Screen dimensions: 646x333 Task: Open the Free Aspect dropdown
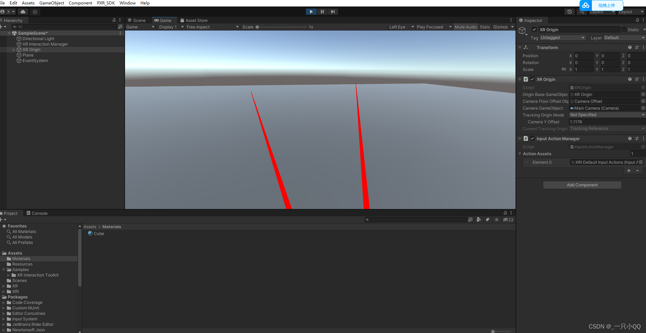[212, 27]
